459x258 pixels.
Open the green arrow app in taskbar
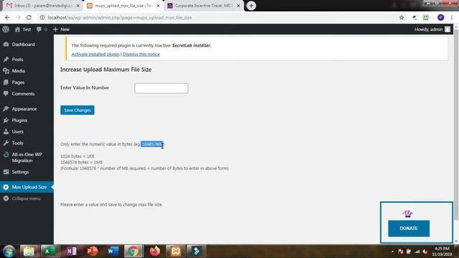[197, 252]
